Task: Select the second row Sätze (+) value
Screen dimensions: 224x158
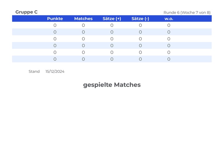Action: coord(112,32)
